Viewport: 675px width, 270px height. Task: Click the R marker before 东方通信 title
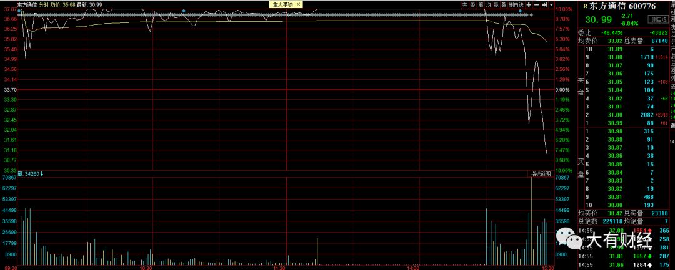pyautogui.click(x=584, y=6)
